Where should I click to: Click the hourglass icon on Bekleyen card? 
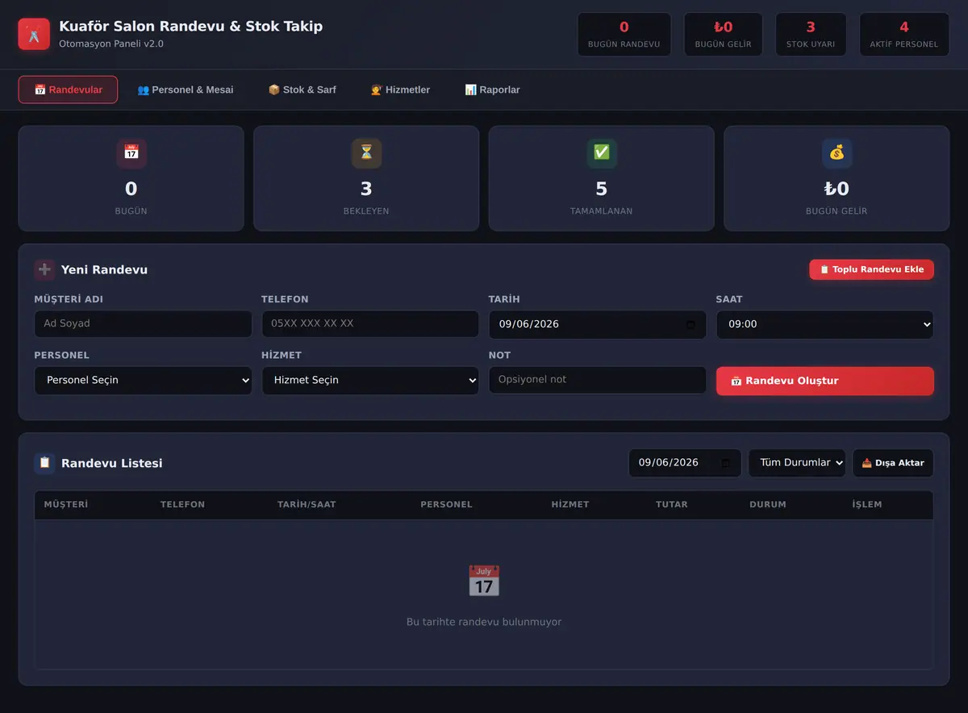coord(366,152)
